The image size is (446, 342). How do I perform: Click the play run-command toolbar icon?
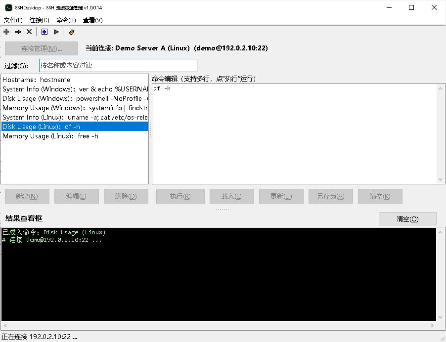coord(56,32)
